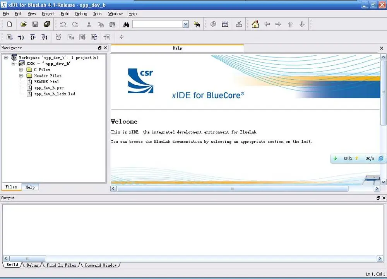Screen dimensions: 387x279
Task: Click the redo arrow icon
Action: click(75, 24)
